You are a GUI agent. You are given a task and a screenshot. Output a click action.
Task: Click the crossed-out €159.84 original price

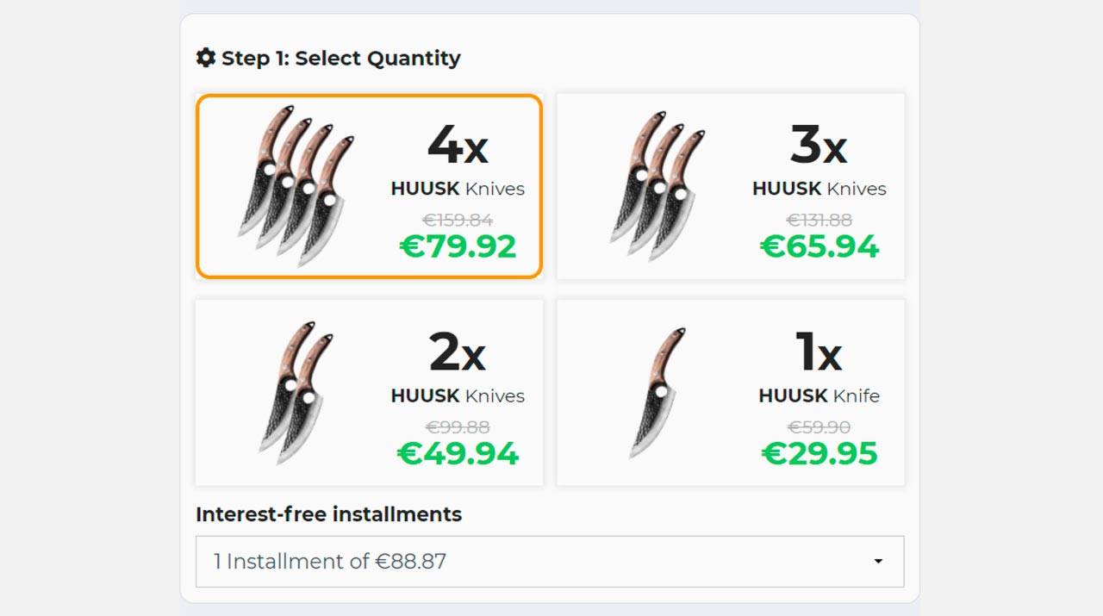point(458,220)
